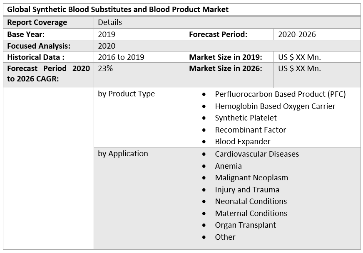This screenshot has width=363, height=253.
Task: Select the 'by Product Type' cell
Action: pyautogui.click(x=126, y=94)
